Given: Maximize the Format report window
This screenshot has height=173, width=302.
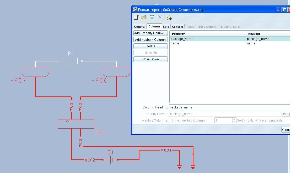Looking at the screenshot, I should pyautogui.click(x=285, y=10).
